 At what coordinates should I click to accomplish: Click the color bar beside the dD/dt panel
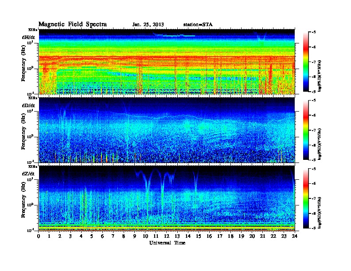tap(306, 130)
